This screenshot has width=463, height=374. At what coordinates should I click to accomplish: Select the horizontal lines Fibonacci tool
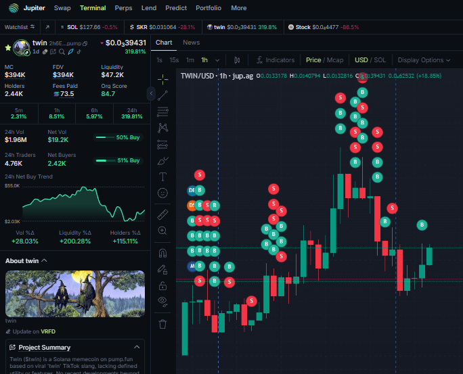pyautogui.click(x=162, y=112)
